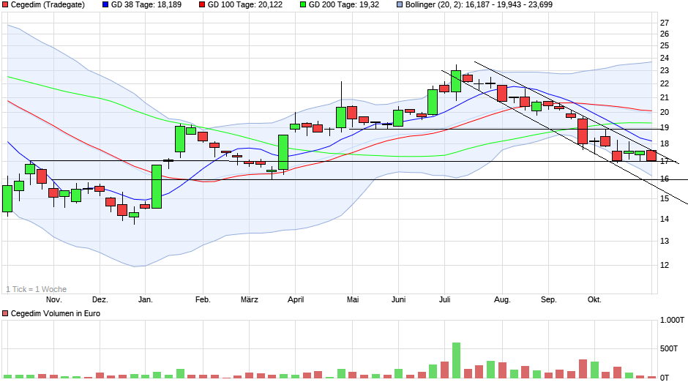Image resolution: width=688 pixels, height=385 pixels.
Task: Click the 'Nov.' month axis label
Action: pos(54,300)
